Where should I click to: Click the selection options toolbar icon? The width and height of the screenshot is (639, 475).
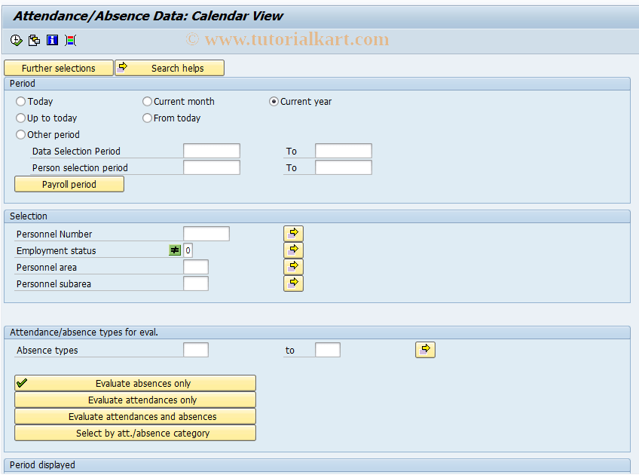pos(70,40)
